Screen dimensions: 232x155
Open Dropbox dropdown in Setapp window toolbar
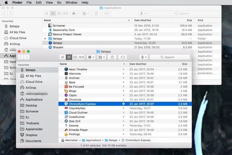[x=144, y=57]
